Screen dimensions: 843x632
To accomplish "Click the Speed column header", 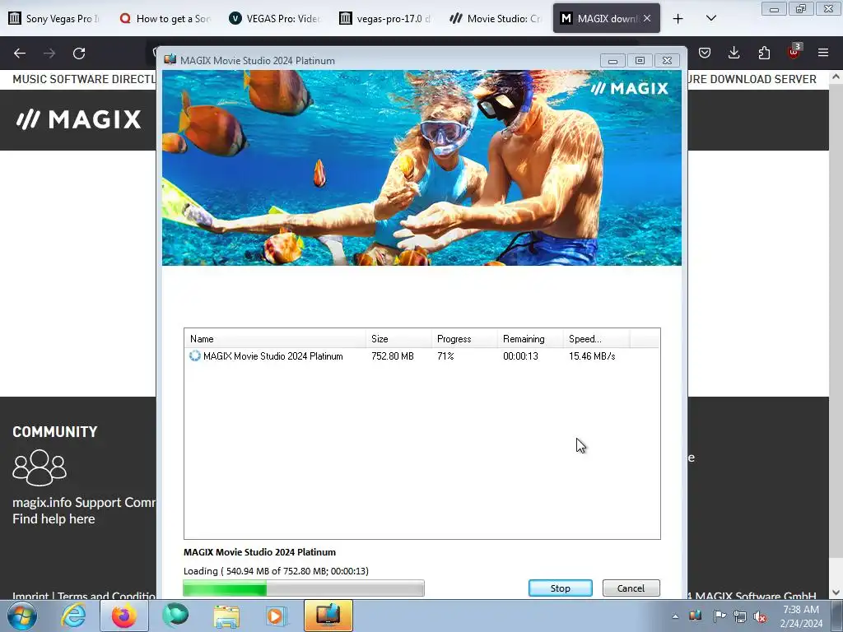I will [596, 338].
